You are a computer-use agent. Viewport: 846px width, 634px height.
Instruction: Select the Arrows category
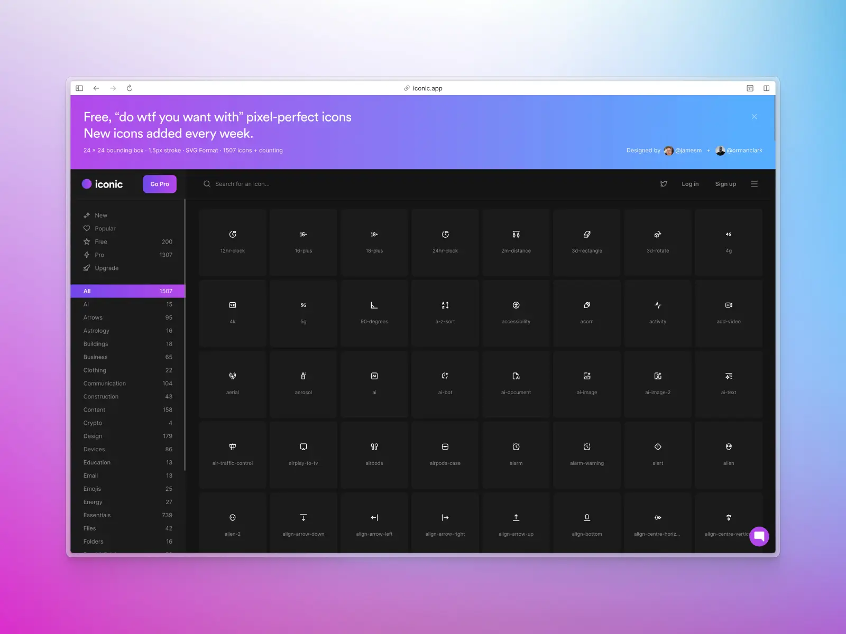[128, 318]
